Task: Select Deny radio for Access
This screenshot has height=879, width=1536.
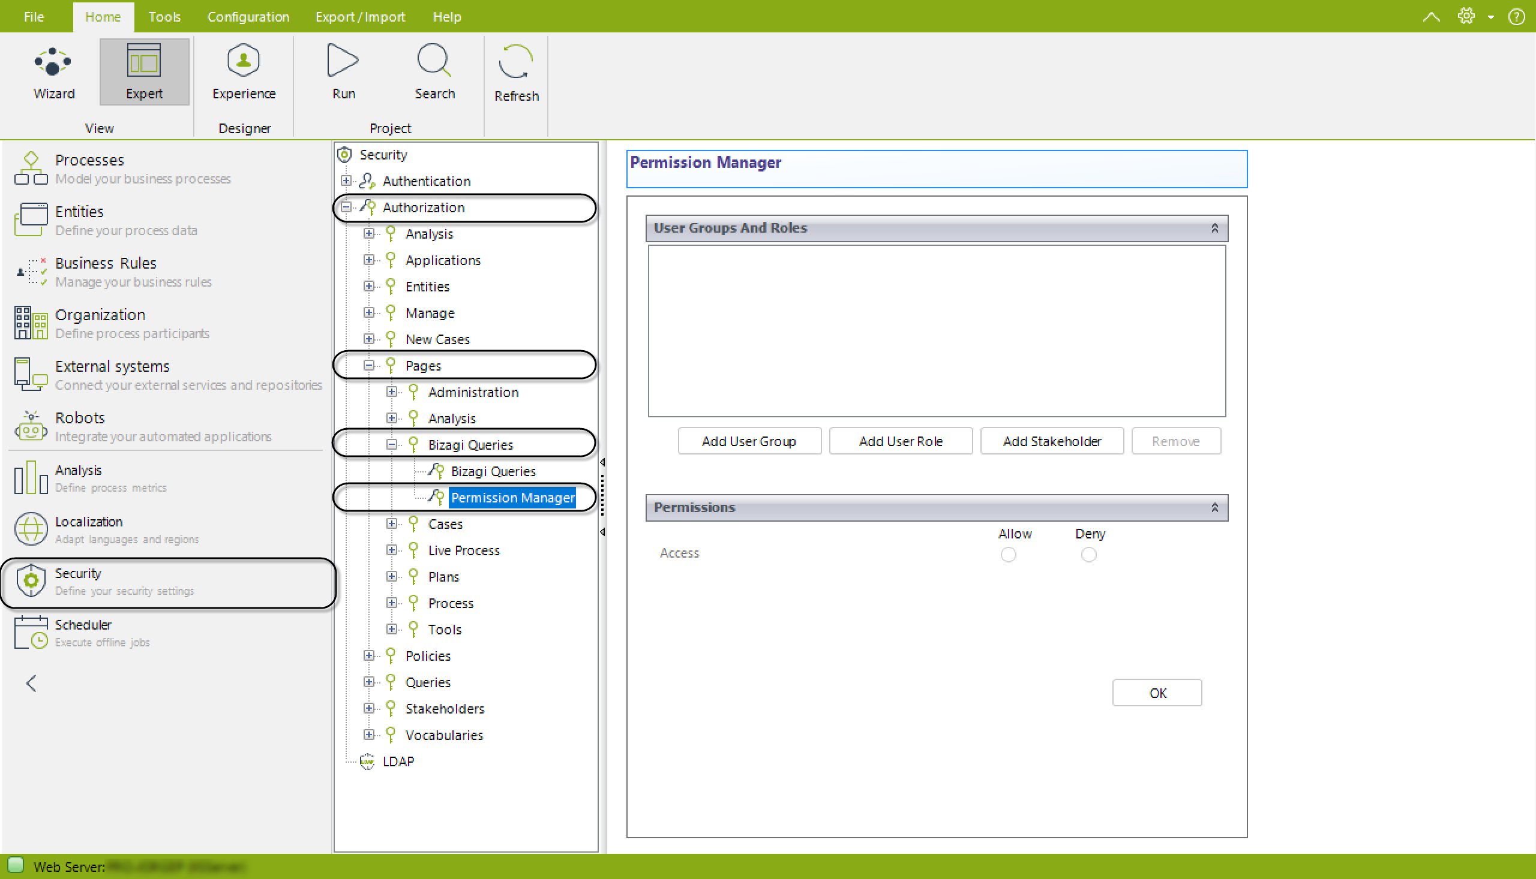Action: (x=1088, y=554)
